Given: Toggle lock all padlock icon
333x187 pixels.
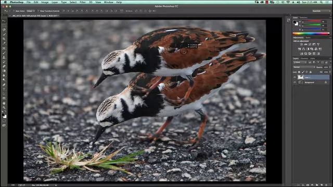Looking at the screenshot, I should coord(311,72).
